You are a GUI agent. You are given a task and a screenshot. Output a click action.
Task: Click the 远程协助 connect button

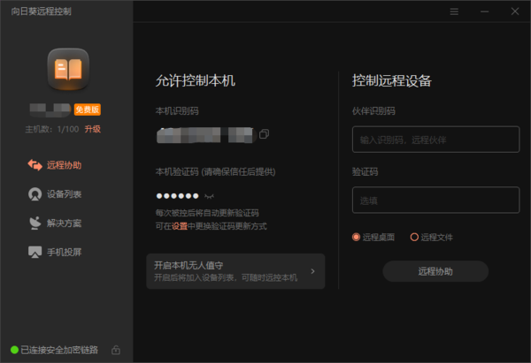(x=435, y=271)
